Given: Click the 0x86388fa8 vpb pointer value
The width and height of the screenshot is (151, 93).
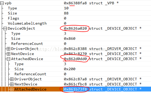Looking at the screenshot, I should (75, 3).
